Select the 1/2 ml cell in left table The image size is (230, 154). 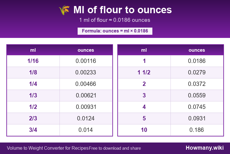point(33,107)
